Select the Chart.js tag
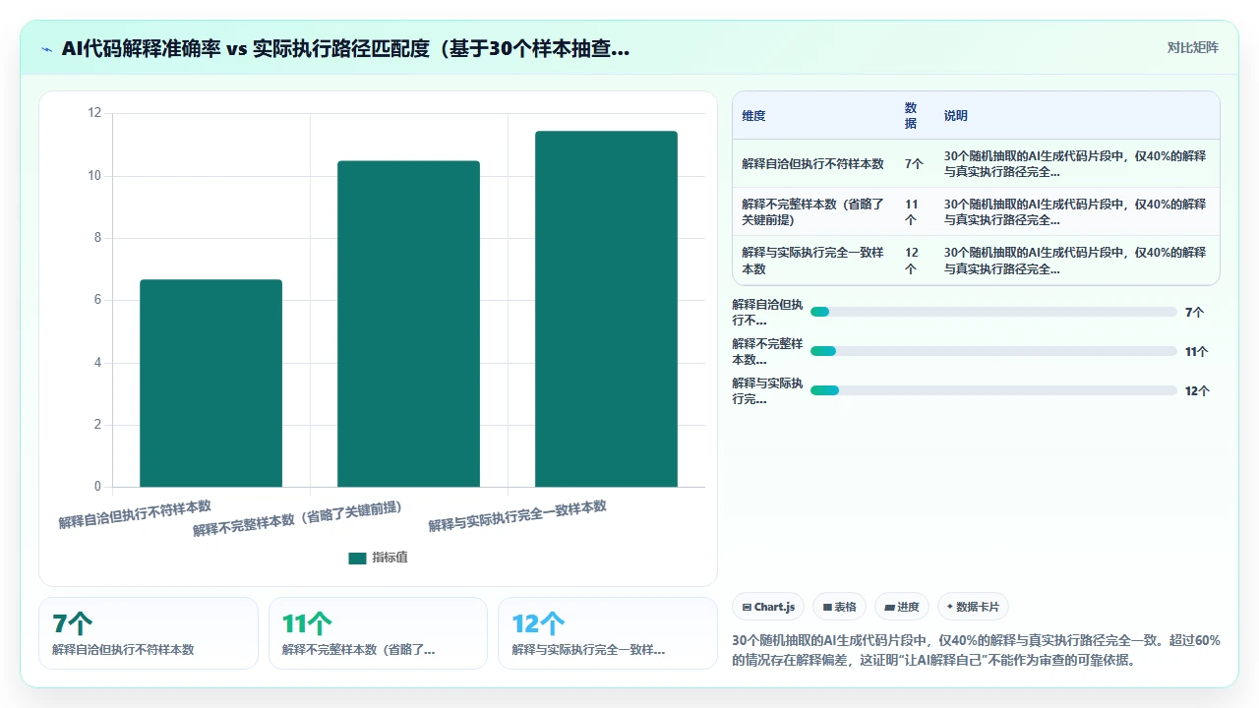The width and height of the screenshot is (1259, 708). (768, 607)
